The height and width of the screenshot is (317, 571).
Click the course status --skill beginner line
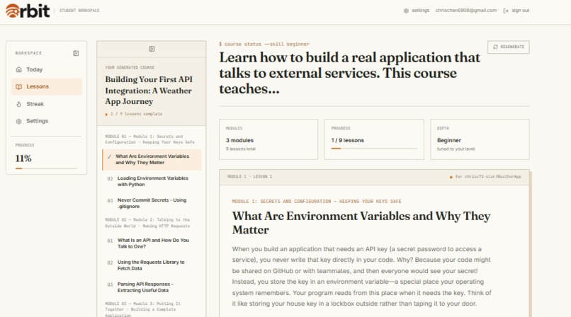point(264,44)
